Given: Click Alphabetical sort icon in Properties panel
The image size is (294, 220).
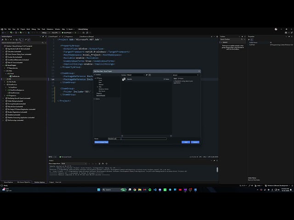Looking at the screenshot, I should click(x=252, y=40).
